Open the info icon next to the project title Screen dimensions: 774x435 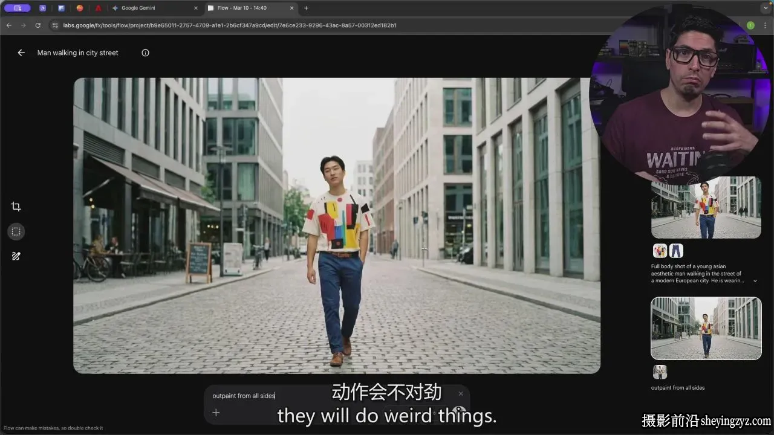point(145,53)
